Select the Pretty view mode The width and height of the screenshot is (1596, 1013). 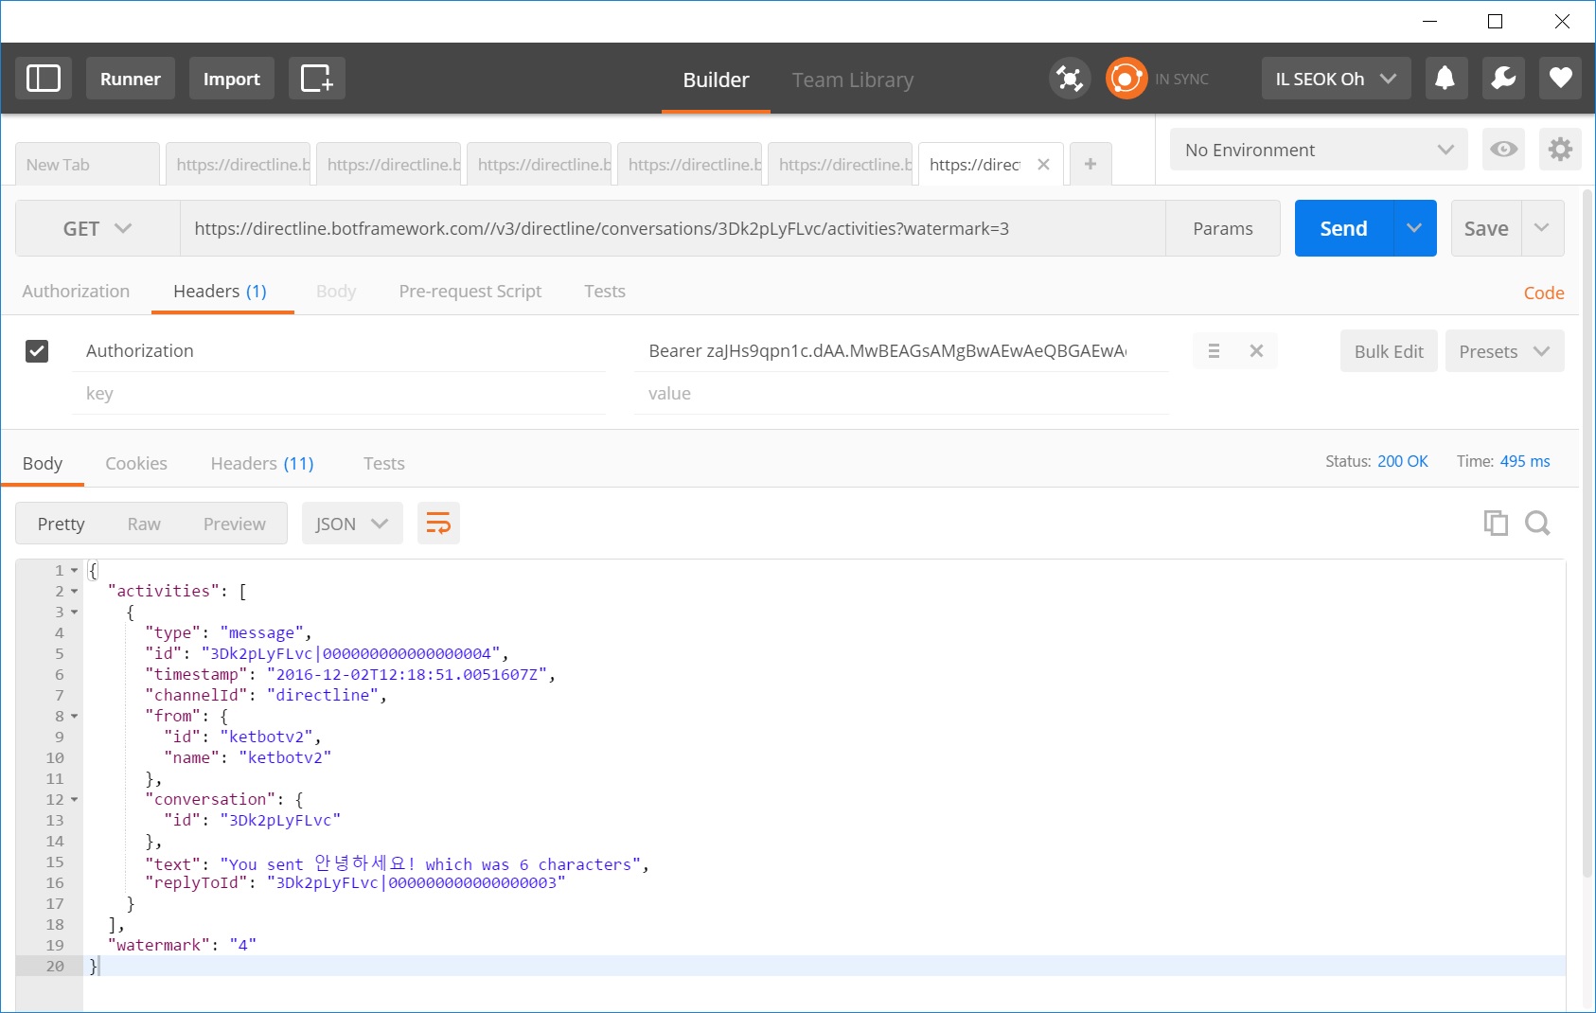coord(62,524)
